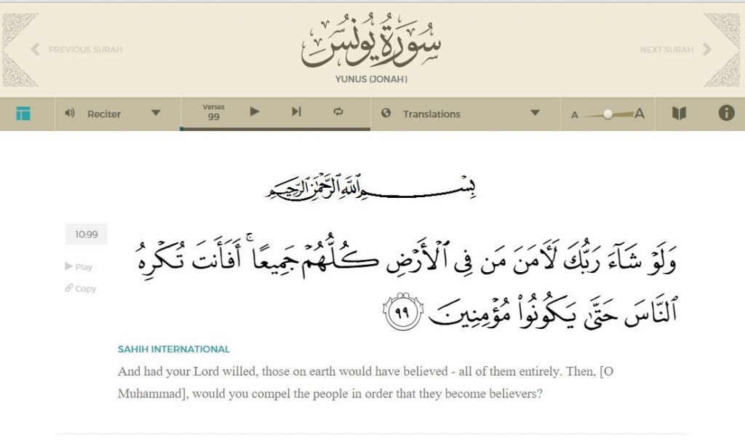Toggle the sidebar layout icon
Viewport: 745px width, 441px height.
coord(23,114)
